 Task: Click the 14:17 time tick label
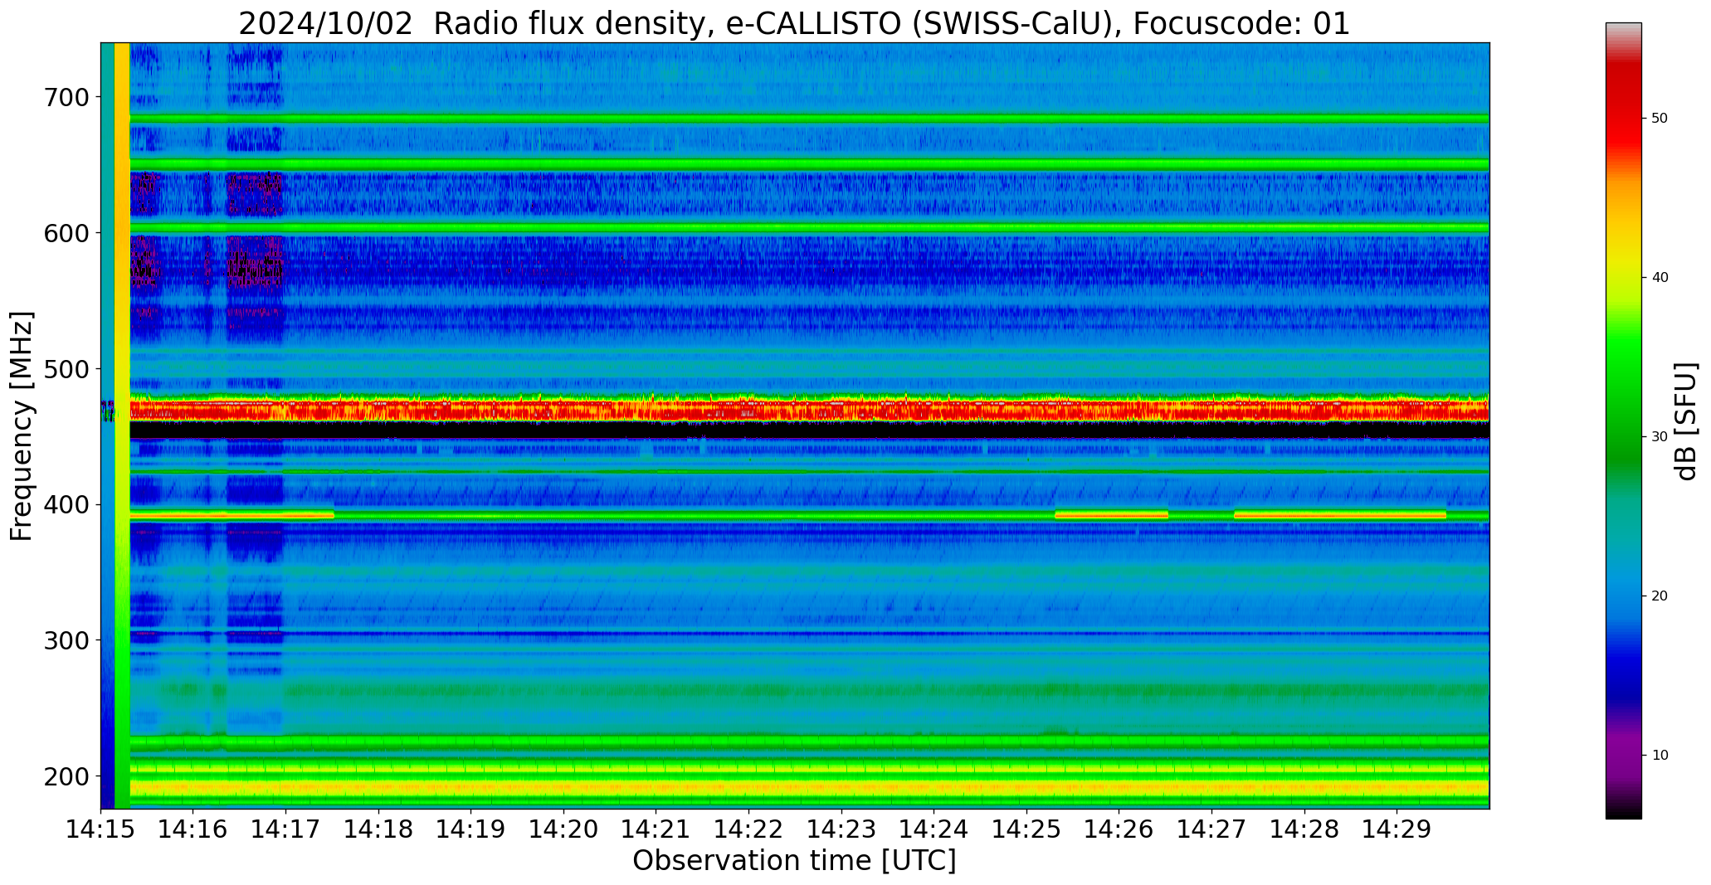[x=286, y=829]
